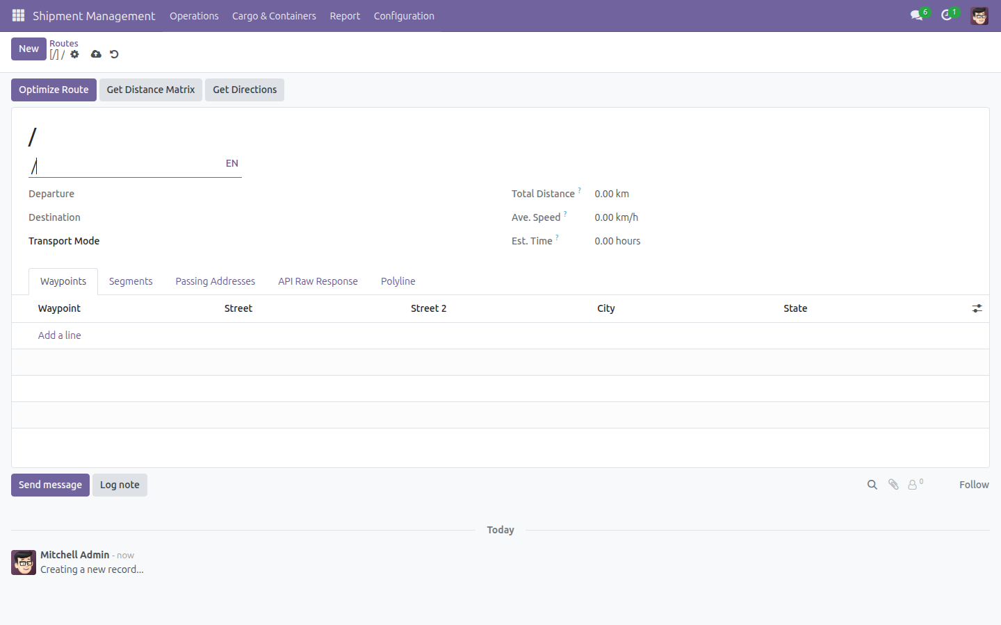Open the apps grid menu
Image resolution: width=1001 pixels, height=625 pixels.
click(x=19, y=15)
